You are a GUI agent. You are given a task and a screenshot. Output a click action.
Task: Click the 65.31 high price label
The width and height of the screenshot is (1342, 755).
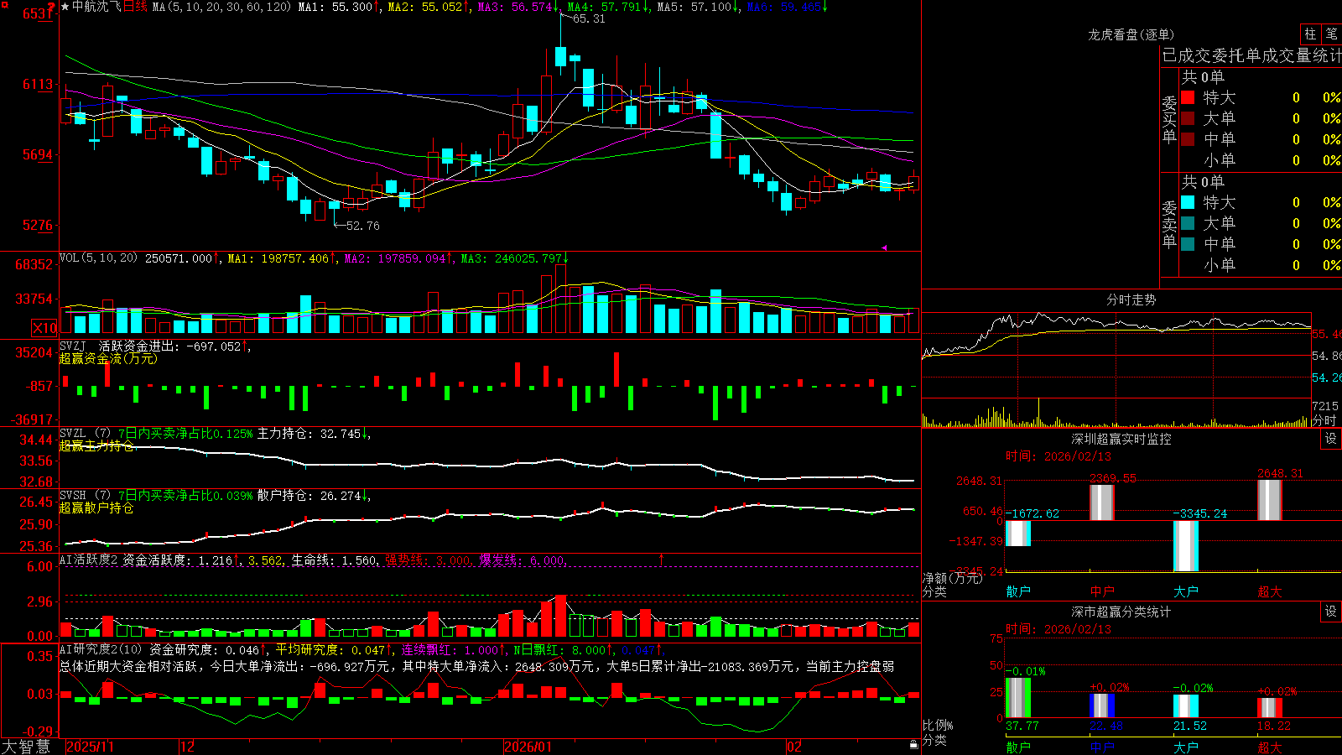(589, 18)
